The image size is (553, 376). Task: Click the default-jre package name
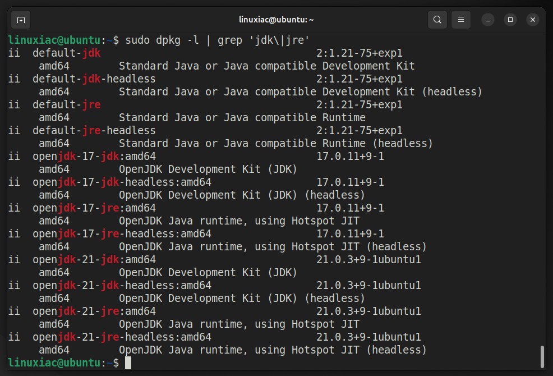(x=67, y=105)
